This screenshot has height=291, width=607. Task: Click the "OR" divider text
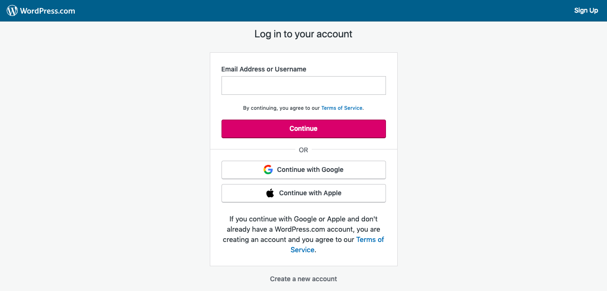coord(303,150)
